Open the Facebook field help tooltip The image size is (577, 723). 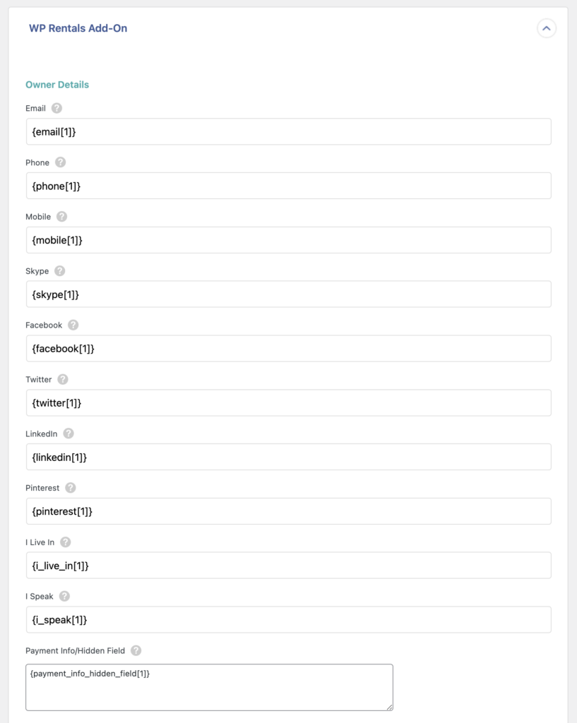(x=73, y=325)
